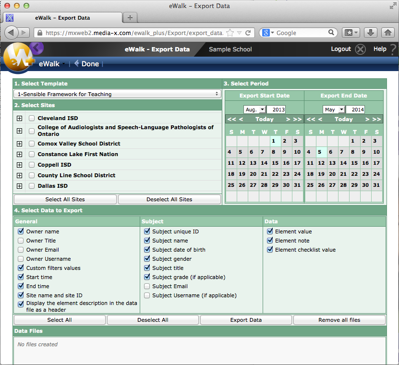
Task: Open the Google search engine selector
Action: click(268, 33)
